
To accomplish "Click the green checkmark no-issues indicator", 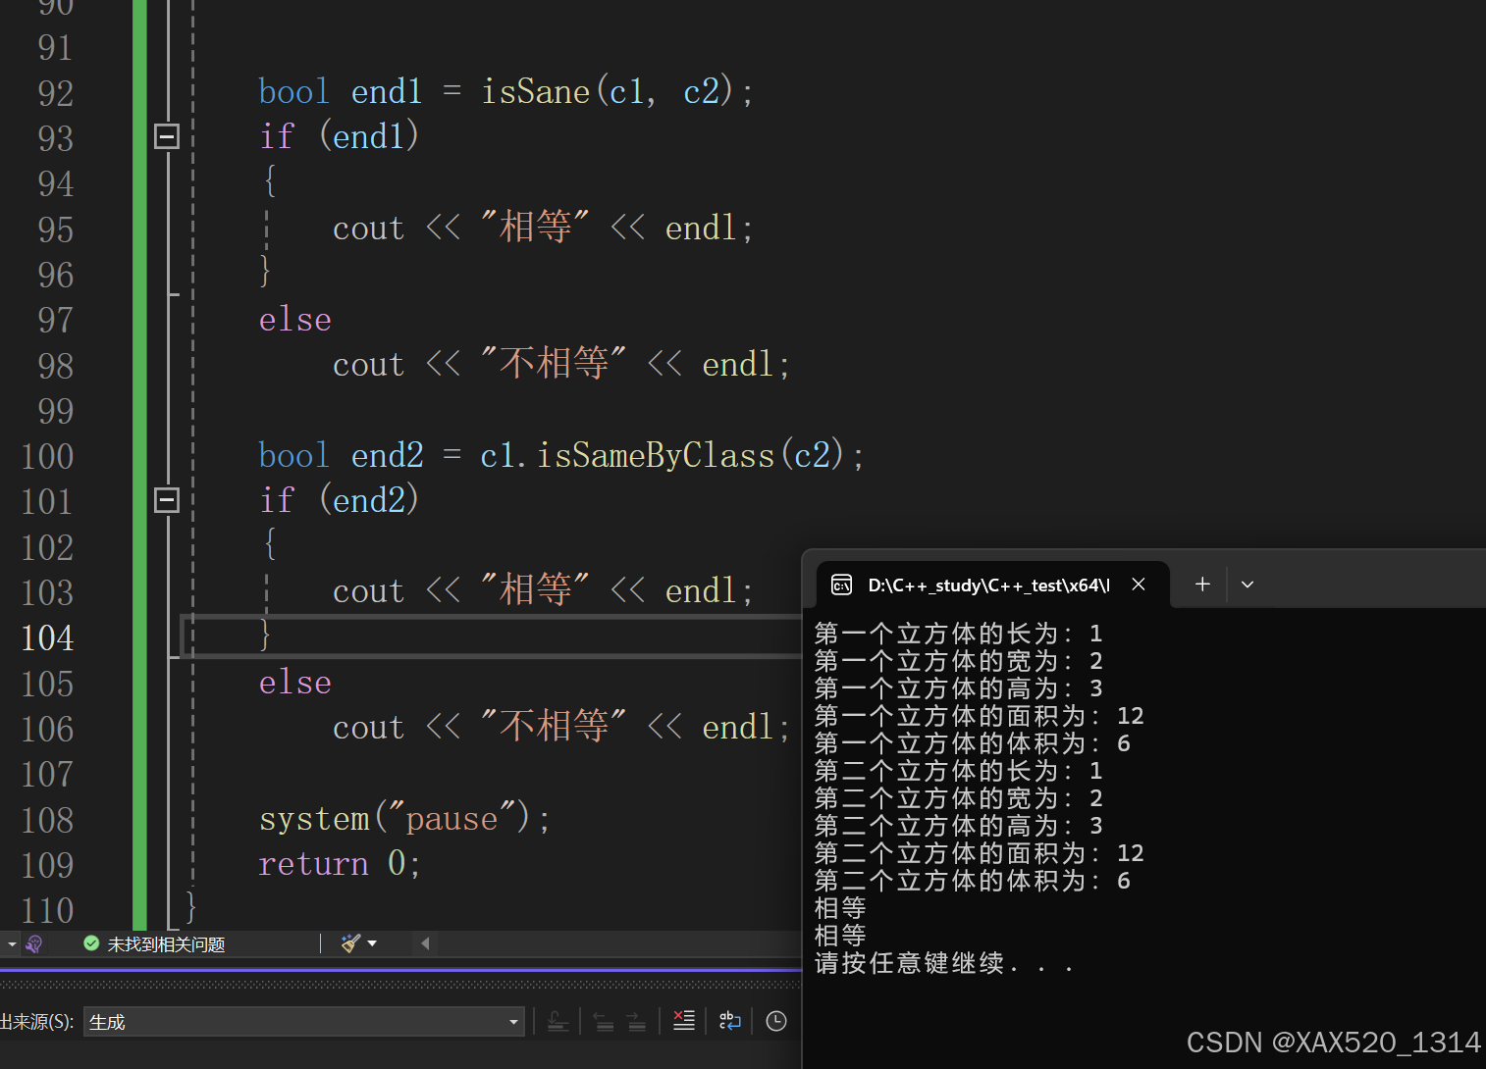I will pos(91,943).
